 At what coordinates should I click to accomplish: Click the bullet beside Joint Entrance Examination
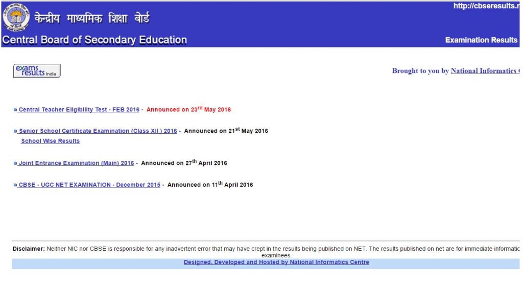pos(15,164)
